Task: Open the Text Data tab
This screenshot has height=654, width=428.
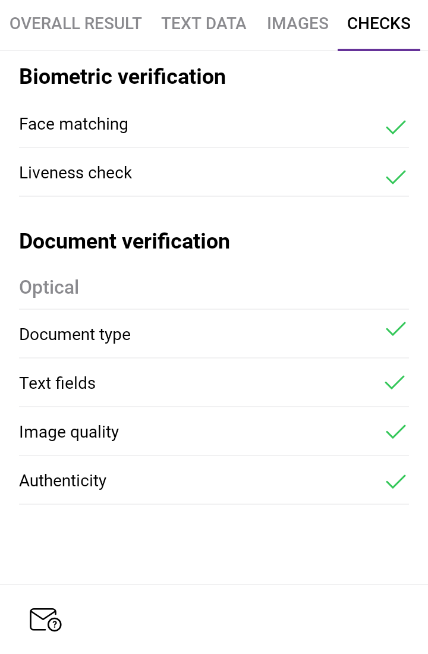Action: tap(204, 24)
